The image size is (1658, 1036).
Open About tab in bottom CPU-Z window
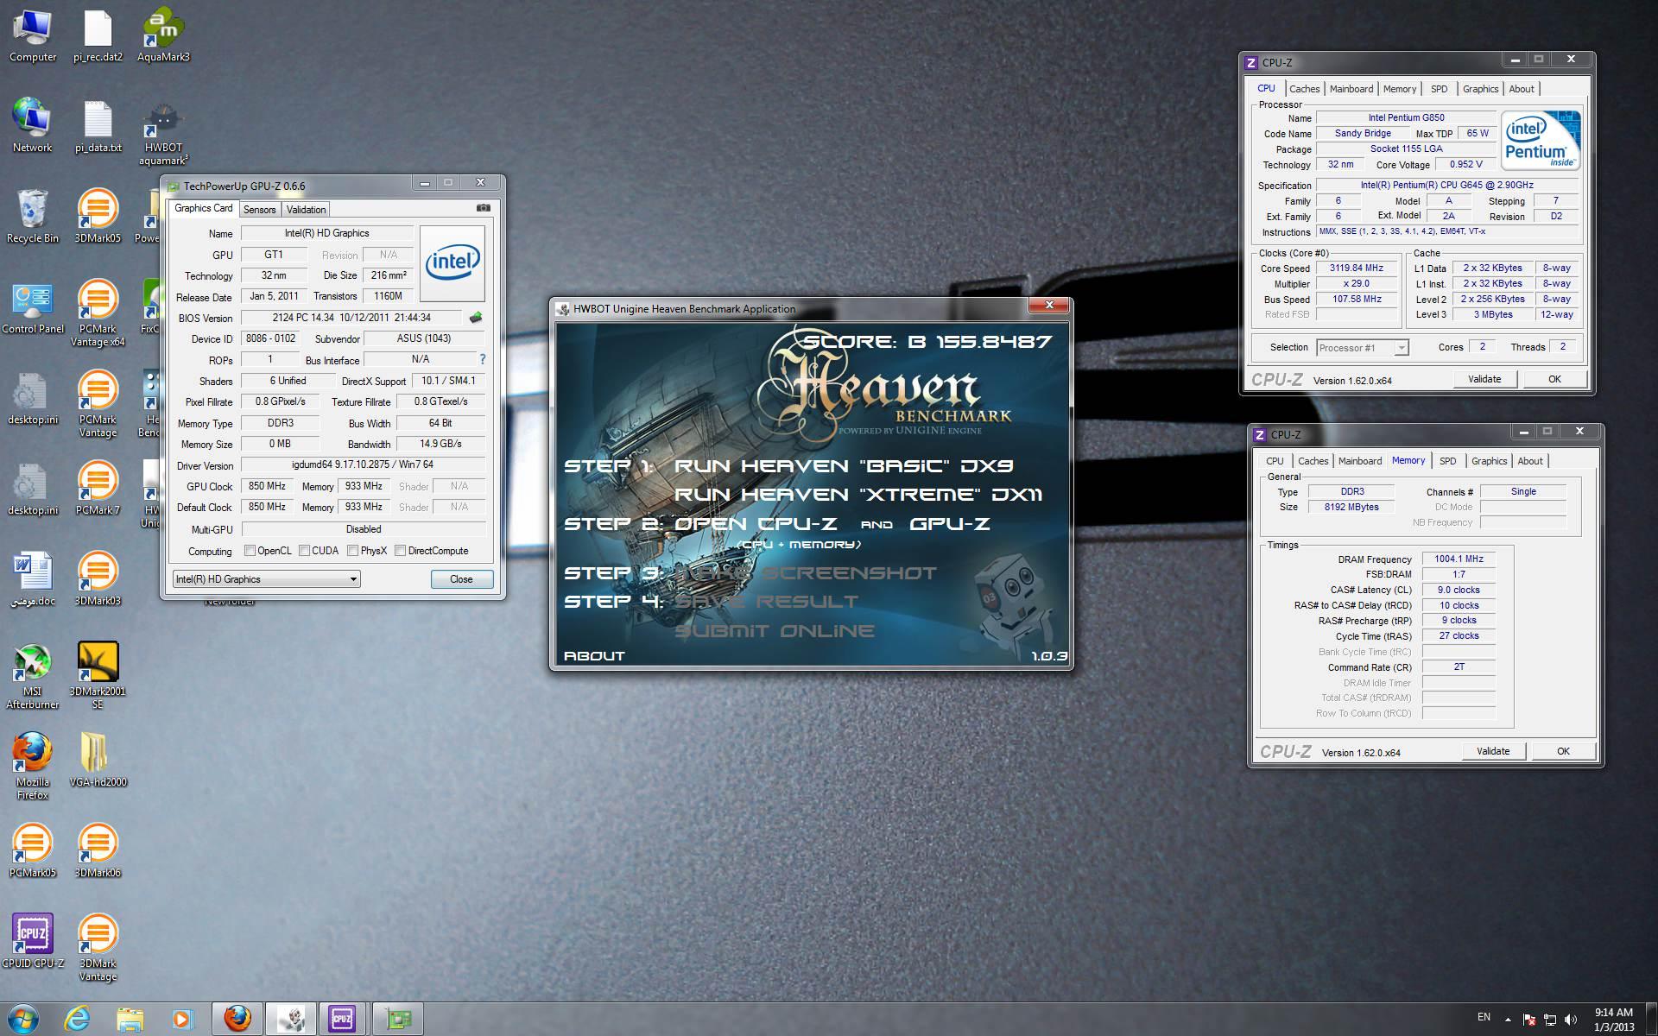pyautogui.click(x=1530, y=461)
